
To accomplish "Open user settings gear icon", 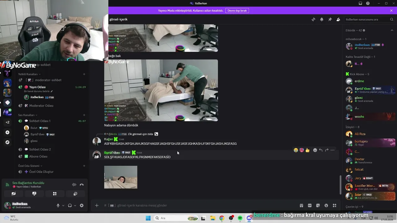I will point(82,205).
